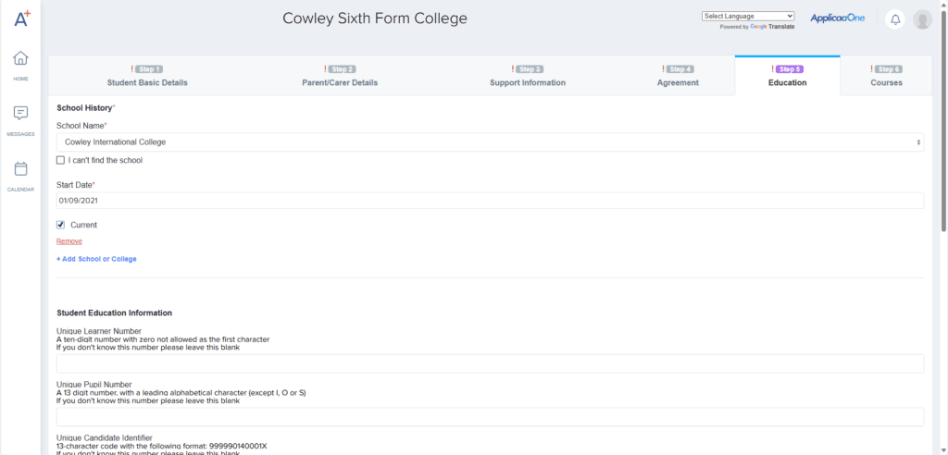Go to Step 2 Parent/Carer Details tab
Viewport: 948px width, 455px height.
340,76
